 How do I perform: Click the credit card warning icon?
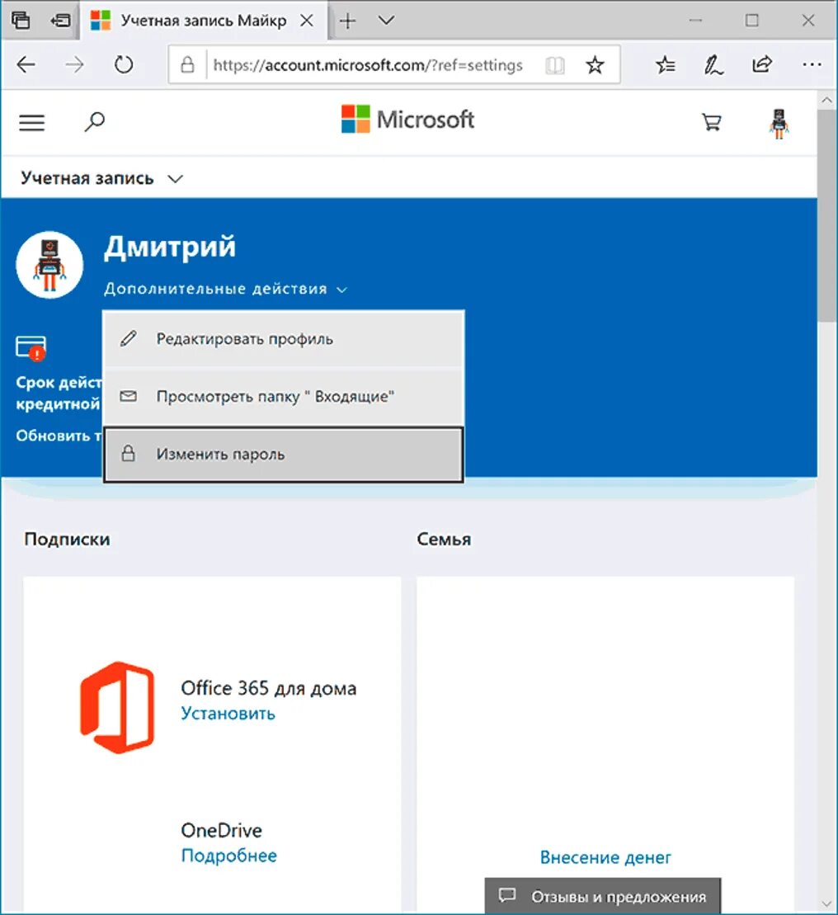coord(31,348)
